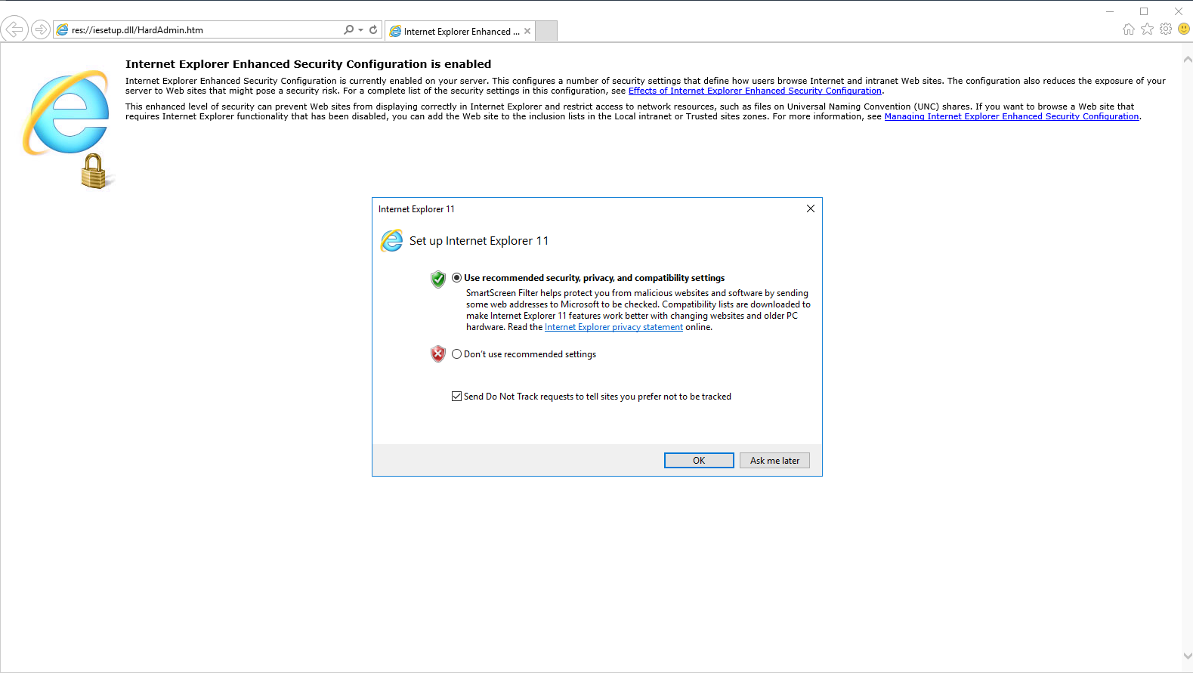
Task: Click the page scrollbar up arrow
Action: pos(1187,59)
